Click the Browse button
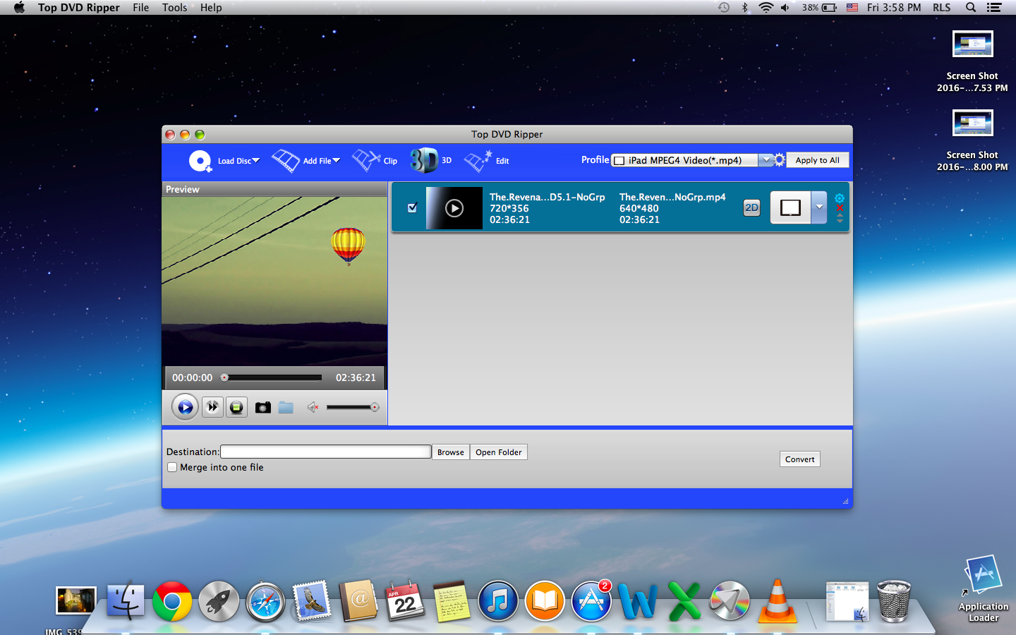The image size is (1016, 635). [451, 452]
